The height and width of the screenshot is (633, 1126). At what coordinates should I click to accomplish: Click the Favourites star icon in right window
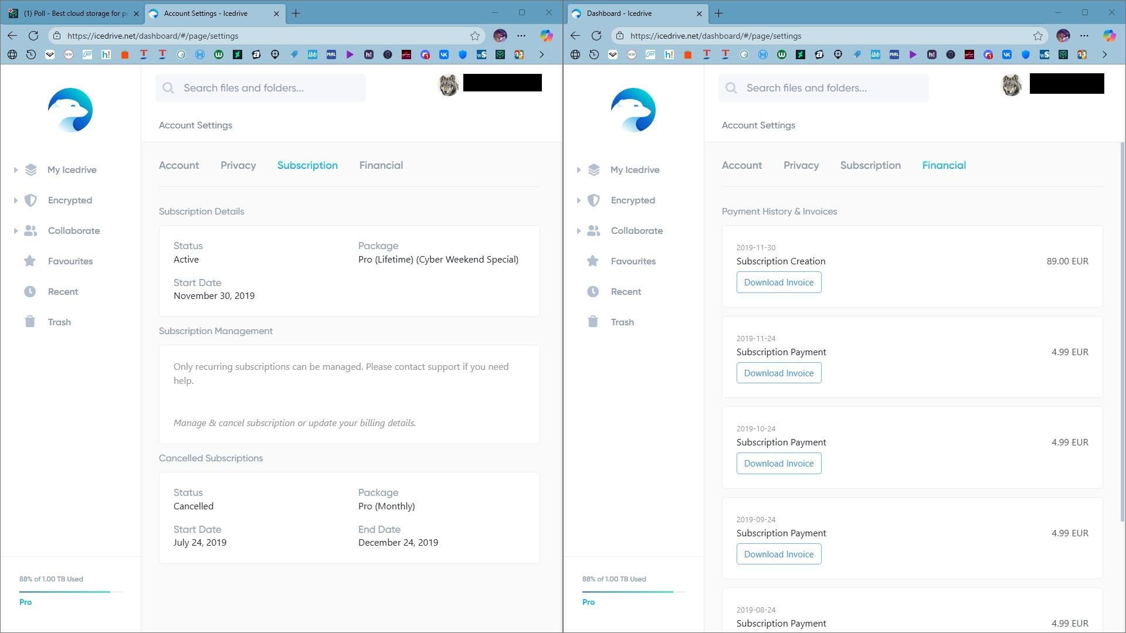(593, 261)
